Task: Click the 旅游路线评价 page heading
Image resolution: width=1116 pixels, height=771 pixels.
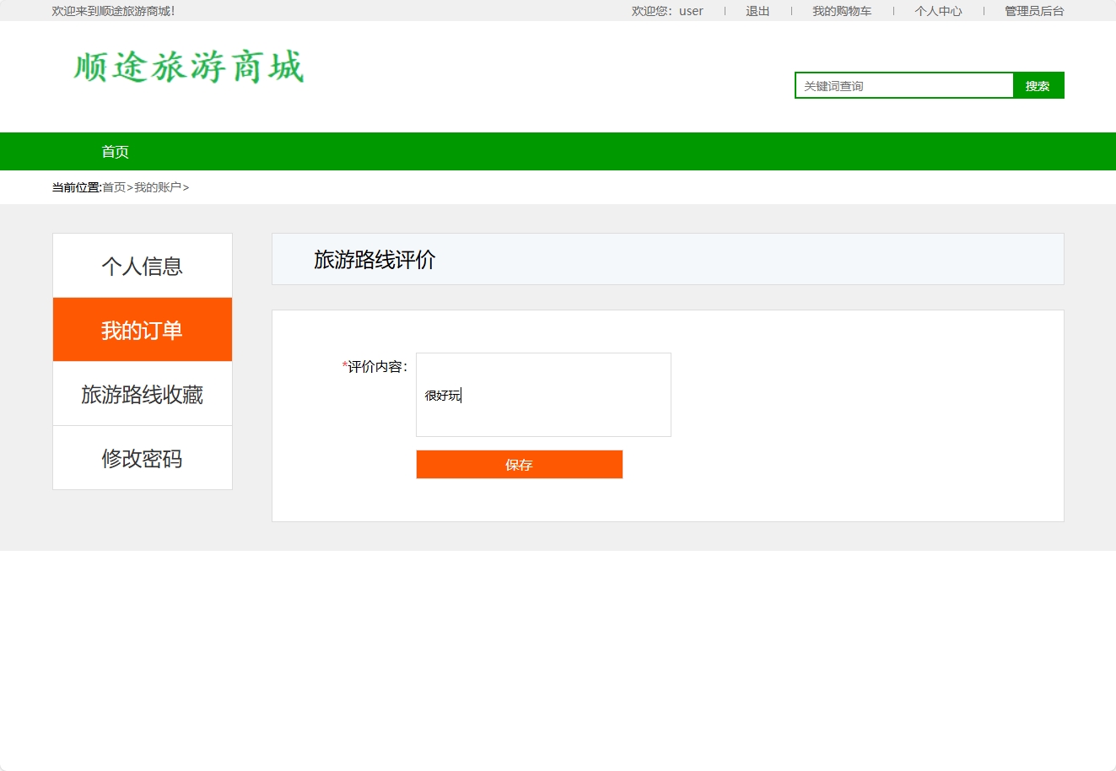Action: tap(375, 259)
